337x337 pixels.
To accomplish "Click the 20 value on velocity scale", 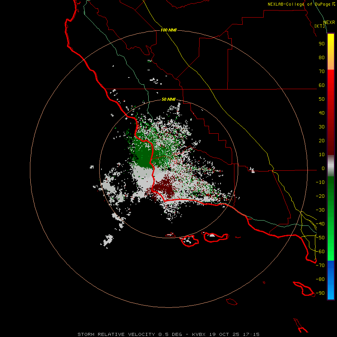I will (322, 141).
